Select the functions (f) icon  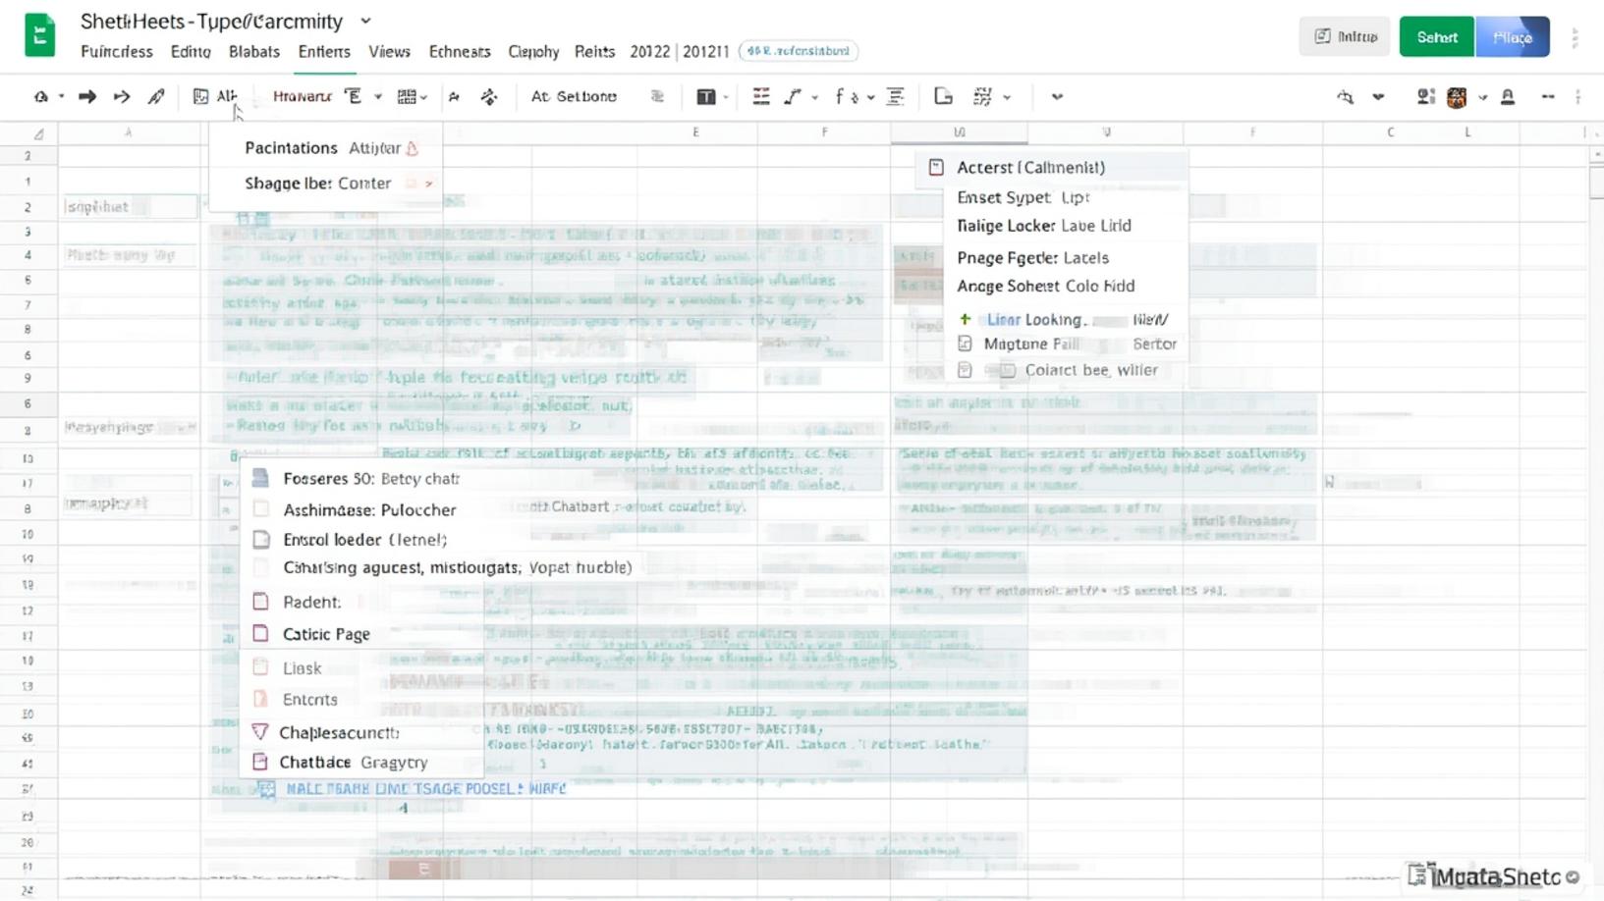[x=840, y=96]
